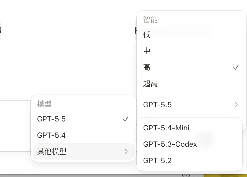Pick GPT-5.5 in the 模型 list
Image resolution: width=247 pixels, height=177 pixels.
pyautogui.click(x=83, y=119)
